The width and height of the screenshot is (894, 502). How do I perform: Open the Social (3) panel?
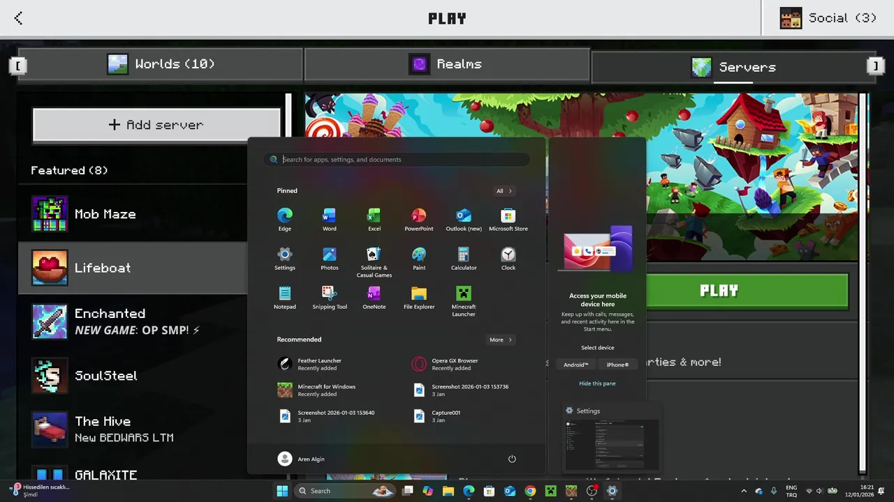click(x=828, y=18)
